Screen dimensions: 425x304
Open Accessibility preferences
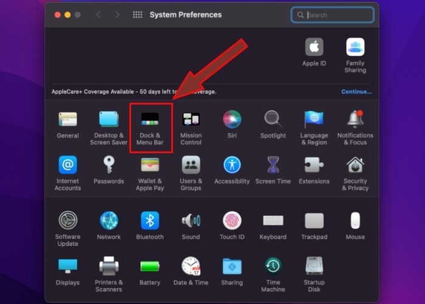pyautogui.click(x=232, y=165)
